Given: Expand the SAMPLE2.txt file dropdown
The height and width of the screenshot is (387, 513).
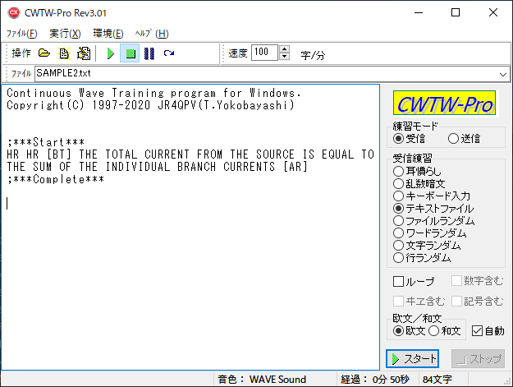Looking at the screenshot, I should pyautogui.click(x=503, y=74).
